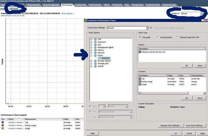Click the Datastore node icon in the tree
The image size is (208, 136).
pos(95,42)
